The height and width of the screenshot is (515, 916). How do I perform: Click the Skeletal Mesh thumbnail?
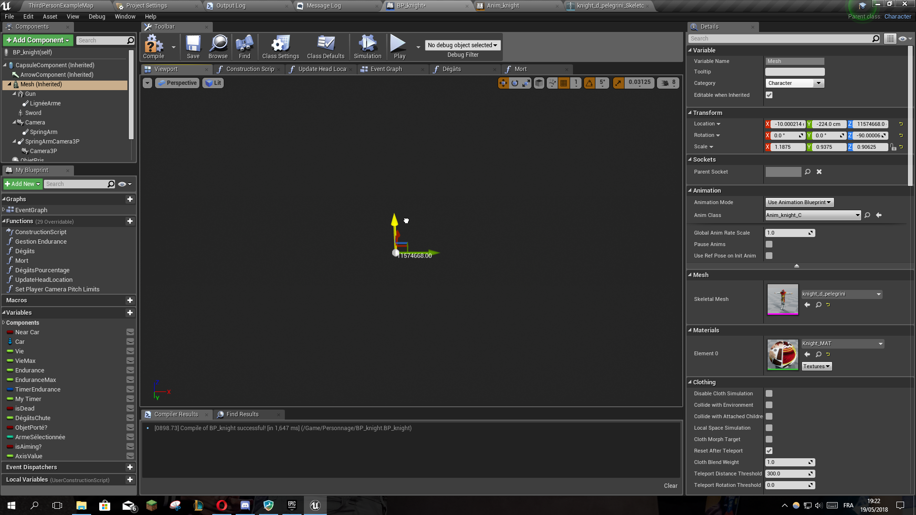click(782, 299)
